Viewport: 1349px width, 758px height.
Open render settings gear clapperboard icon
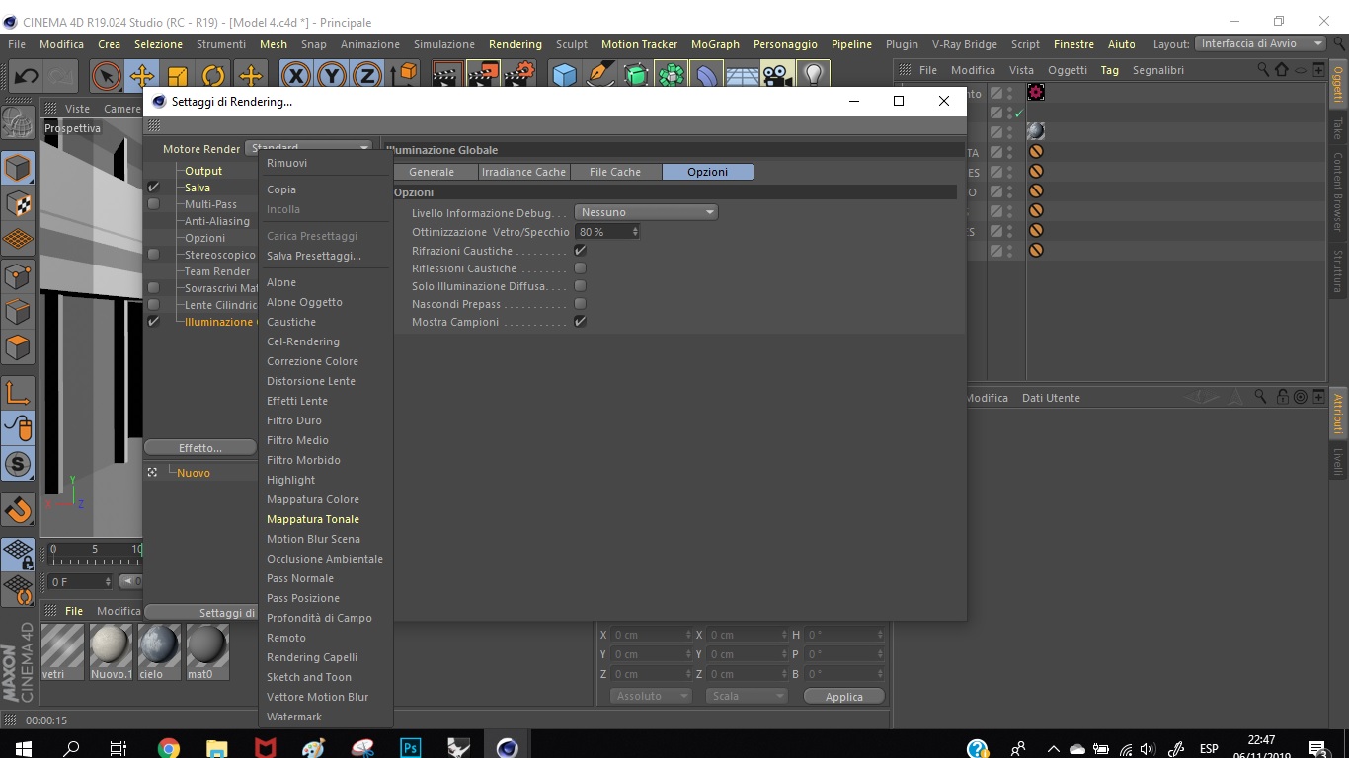click(x=519, y=75)
